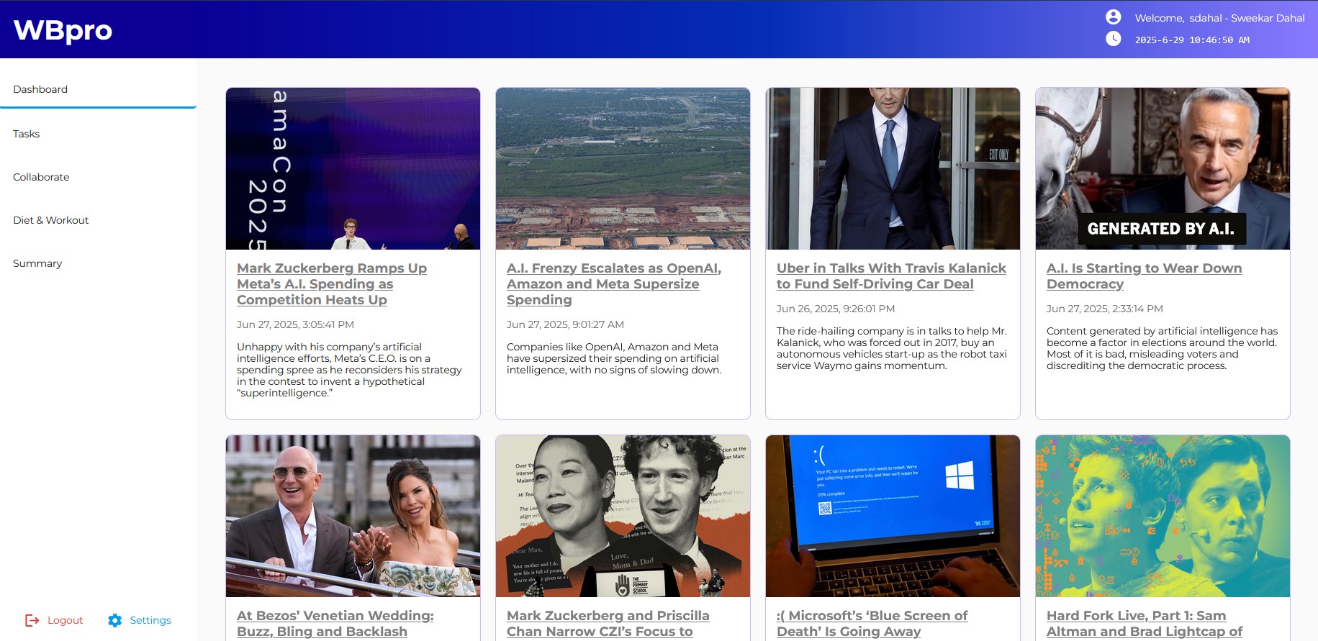Click the red logout arrow icon
Viewport: 1318px width, 641px height.
click(32, 620)
